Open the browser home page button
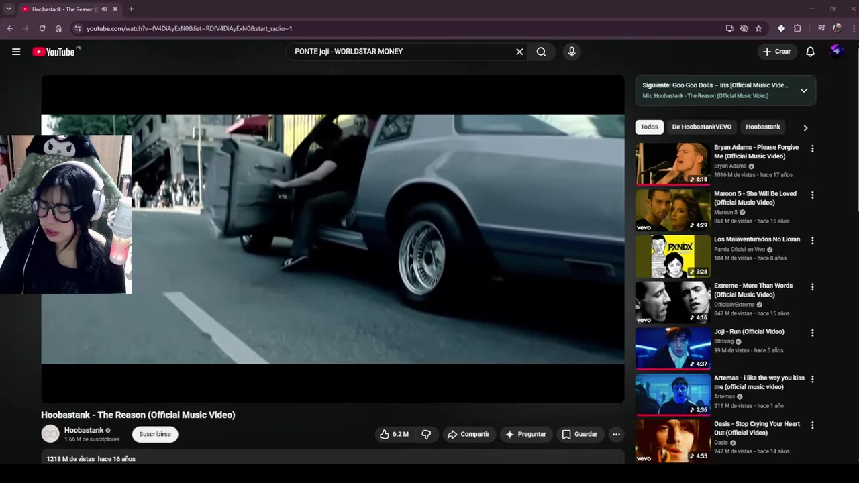 coord(58,28)
